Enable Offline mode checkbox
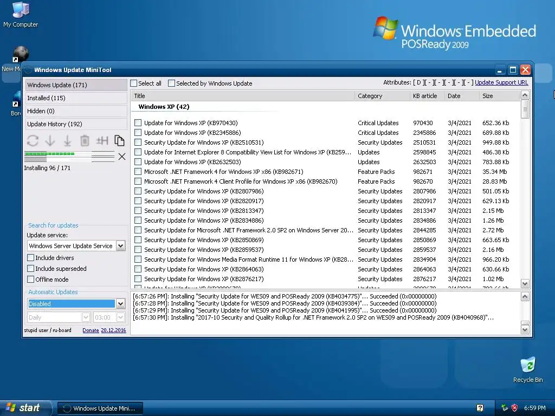The height and width of the screenshot is (416, 555). click(31, 279)
